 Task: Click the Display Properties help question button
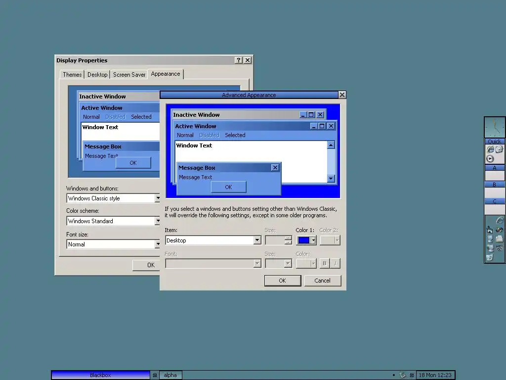(239, 60)
